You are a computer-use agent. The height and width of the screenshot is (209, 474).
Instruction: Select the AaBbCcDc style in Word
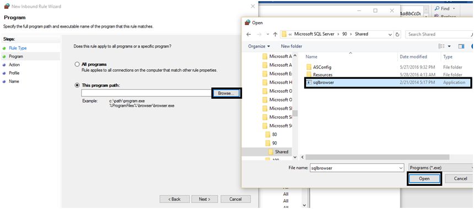coord(410,14)
